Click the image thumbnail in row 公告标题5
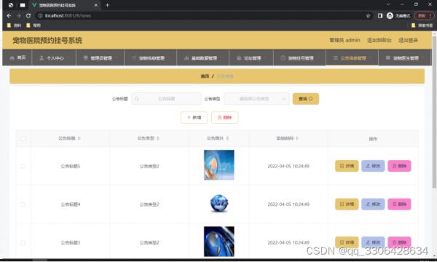 tap(219, 165)
